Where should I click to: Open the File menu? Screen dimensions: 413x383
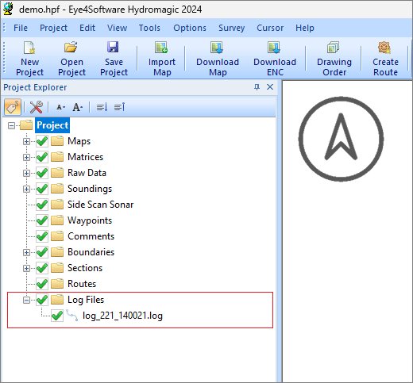pos(21,28)
